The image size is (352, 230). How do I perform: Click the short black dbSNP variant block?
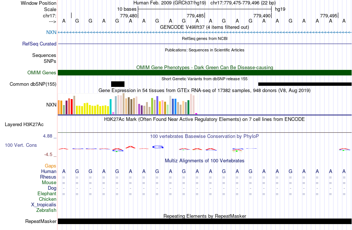pyautogui.click(x=117, y=84)
